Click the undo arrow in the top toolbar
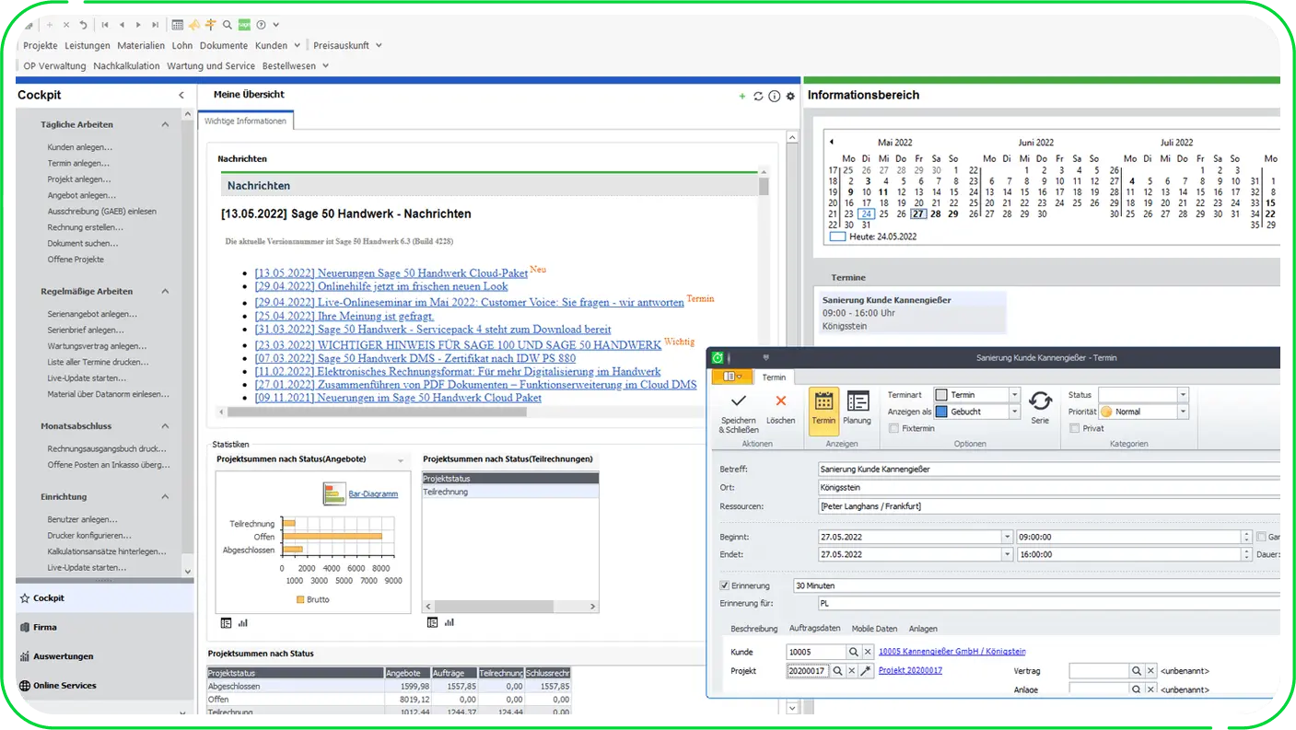 point(83,25)
